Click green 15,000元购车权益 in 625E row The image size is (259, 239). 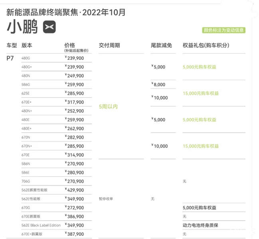point(201,93)
